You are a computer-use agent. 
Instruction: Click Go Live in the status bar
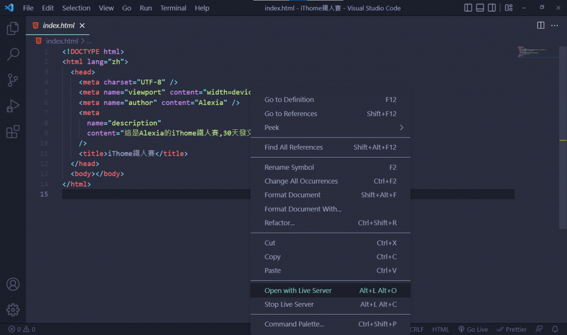(473, 329)
